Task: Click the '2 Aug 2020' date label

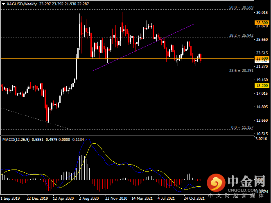Action: pyautogui.click(x=89, y=199)
